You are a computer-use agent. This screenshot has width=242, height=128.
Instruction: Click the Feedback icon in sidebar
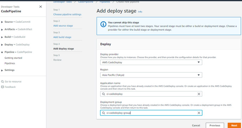point(2,87)
